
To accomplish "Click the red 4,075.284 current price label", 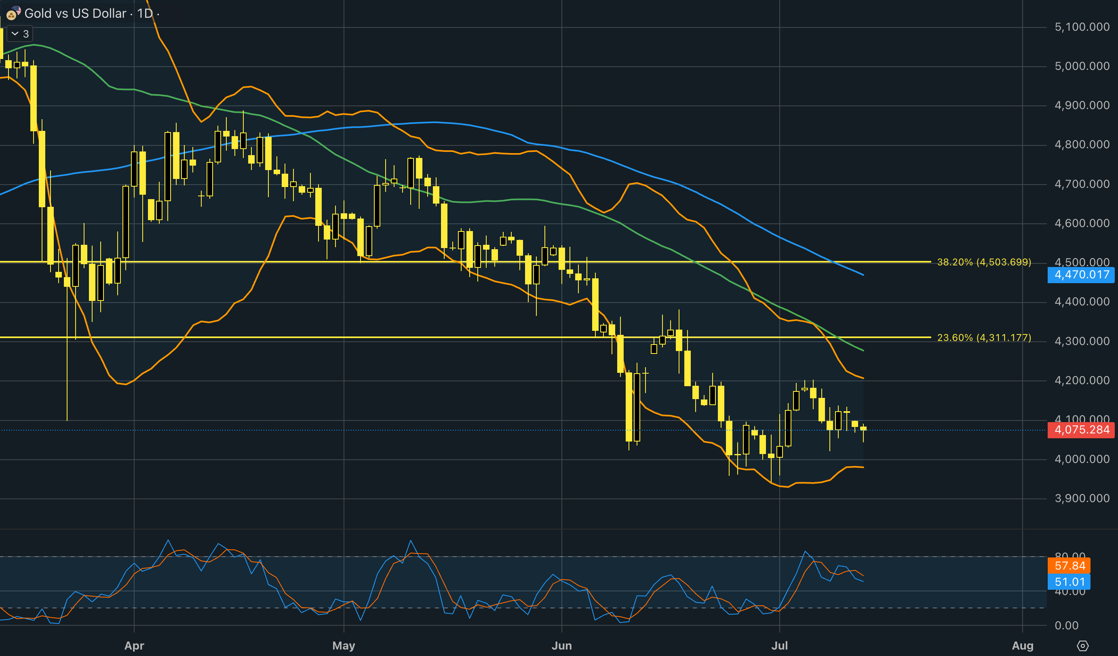I will click(x=1081, y=429).
